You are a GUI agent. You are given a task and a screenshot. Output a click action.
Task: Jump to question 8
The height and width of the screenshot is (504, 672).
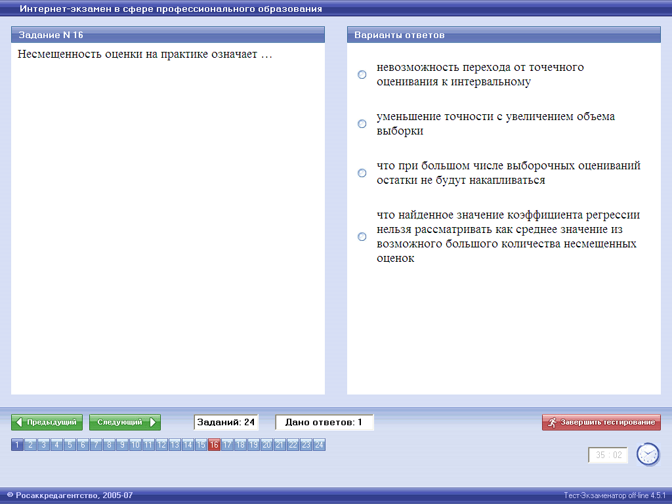click(109, 445)
